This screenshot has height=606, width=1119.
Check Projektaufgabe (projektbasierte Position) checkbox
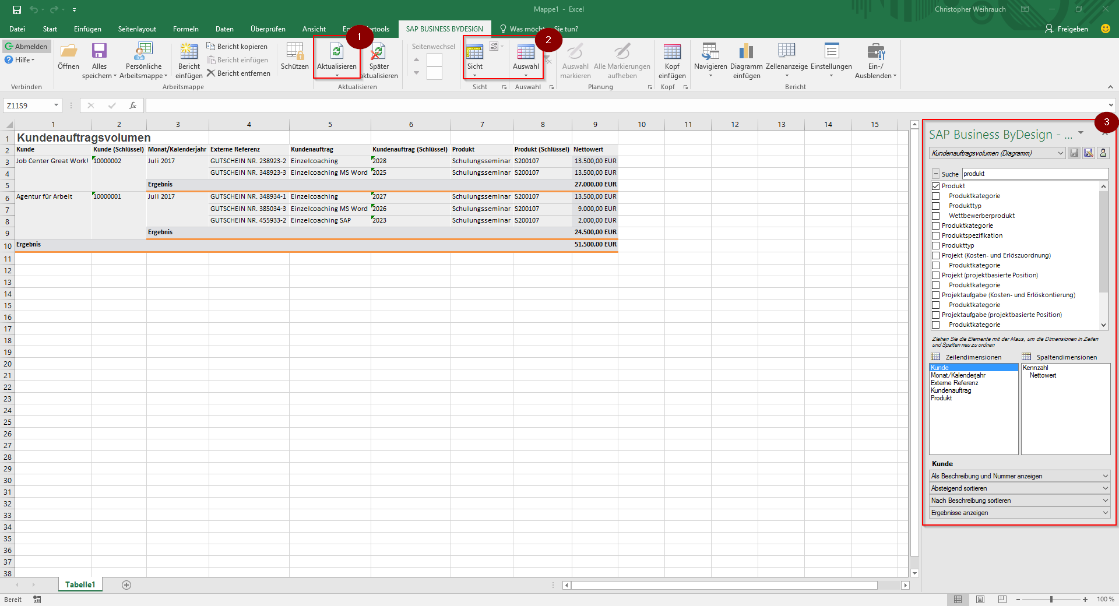click(936, 315)
